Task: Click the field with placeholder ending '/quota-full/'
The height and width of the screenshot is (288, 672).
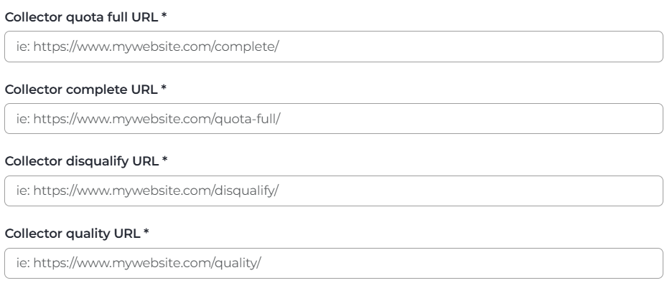Action: 333,118
